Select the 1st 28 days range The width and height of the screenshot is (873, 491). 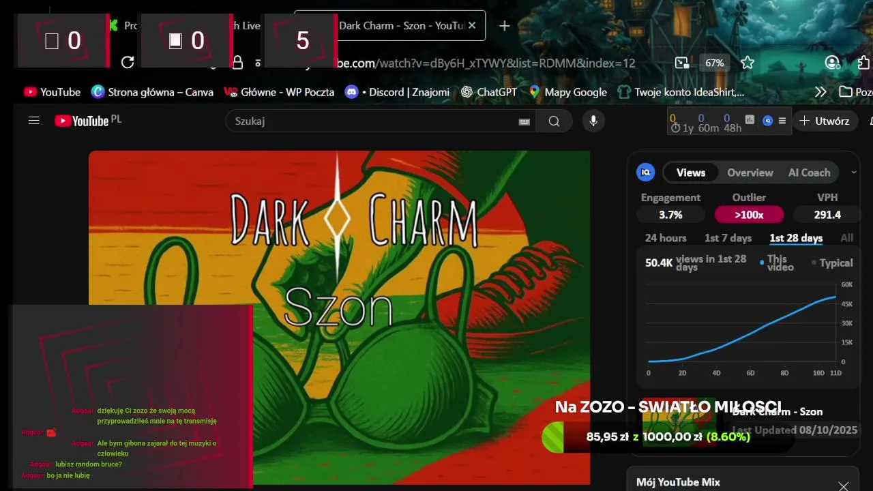click(x=796, y=238)
